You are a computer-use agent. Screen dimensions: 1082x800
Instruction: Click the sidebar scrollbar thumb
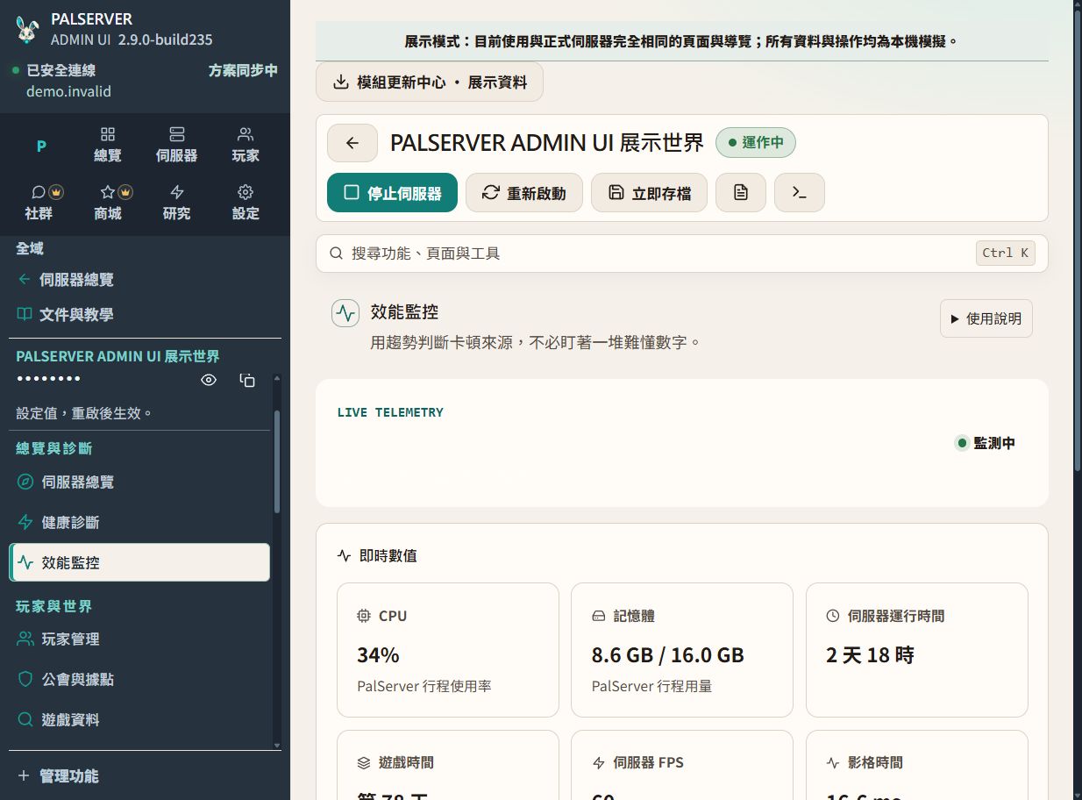[277, 461]
